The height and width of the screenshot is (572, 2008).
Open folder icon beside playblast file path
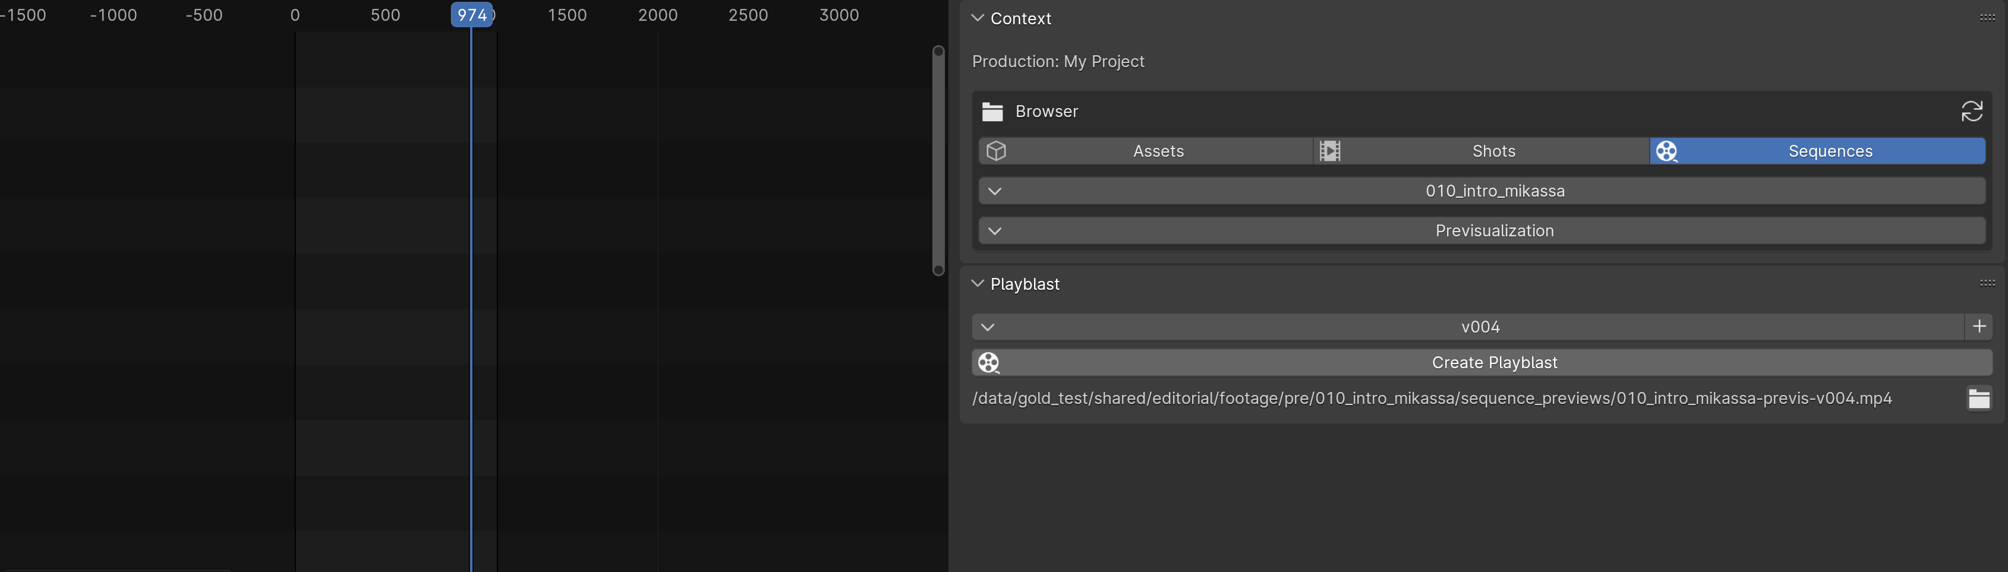1979,398
